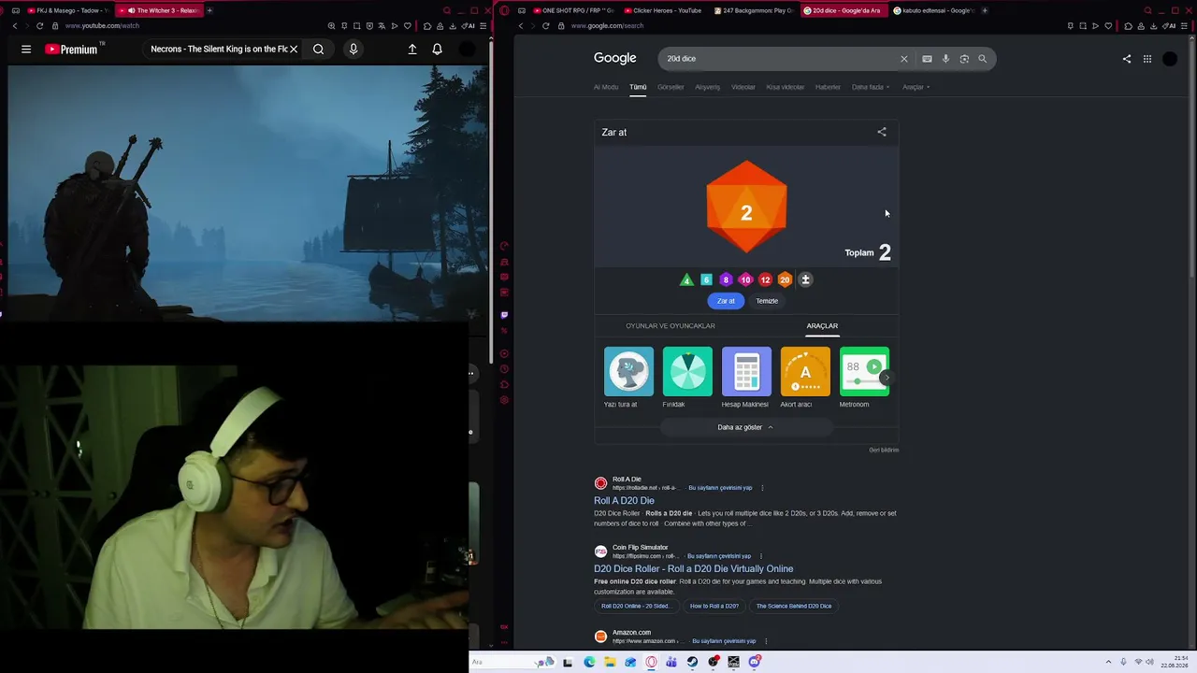Click the large orange d20 die
Screen dimensions: 1197x673
pyautogui.click(x=746, y=207)
